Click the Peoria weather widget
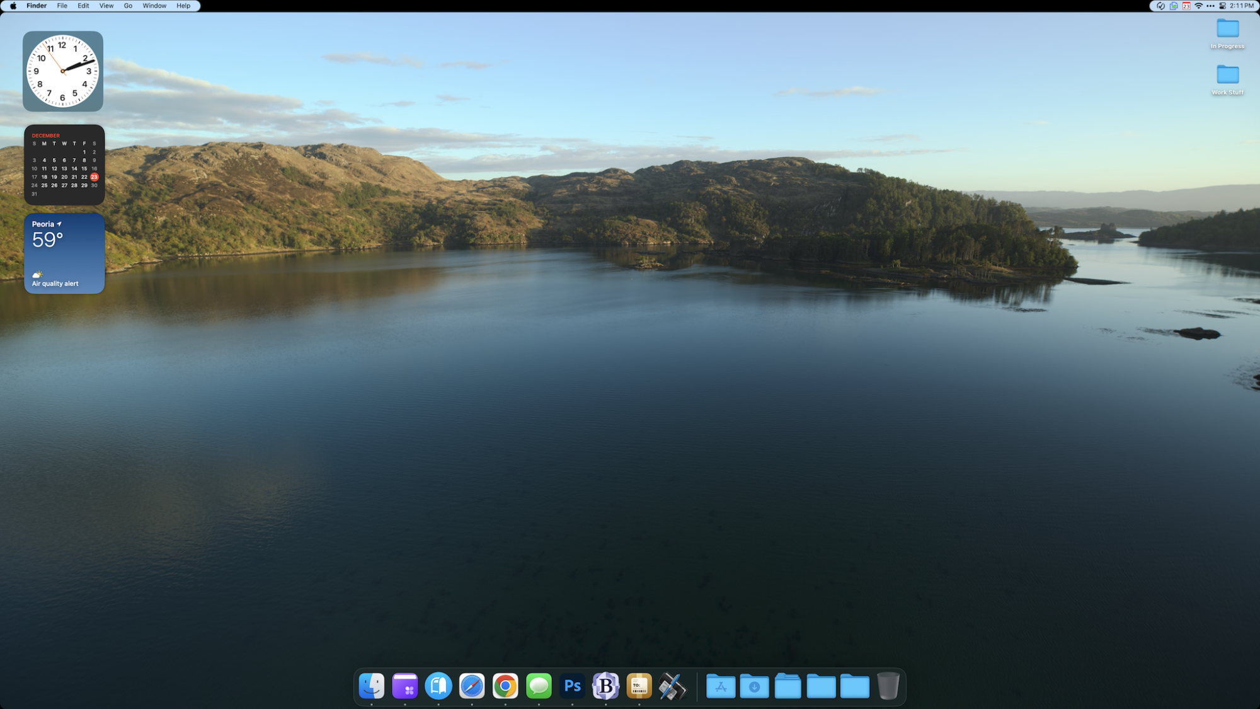Screen dimensions: 1260x709 tap(64, 253)
